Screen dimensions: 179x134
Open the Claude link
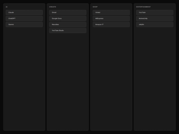pyautogui.click(x=24, y=13)
